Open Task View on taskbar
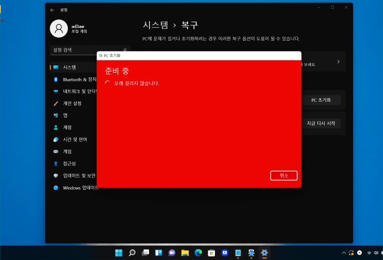 [x=145, y=253]
